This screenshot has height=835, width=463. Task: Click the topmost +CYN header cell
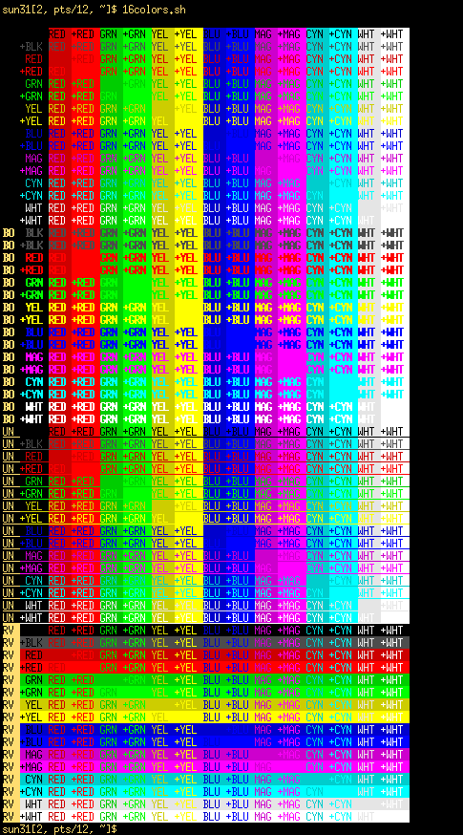tap(343, 34)
